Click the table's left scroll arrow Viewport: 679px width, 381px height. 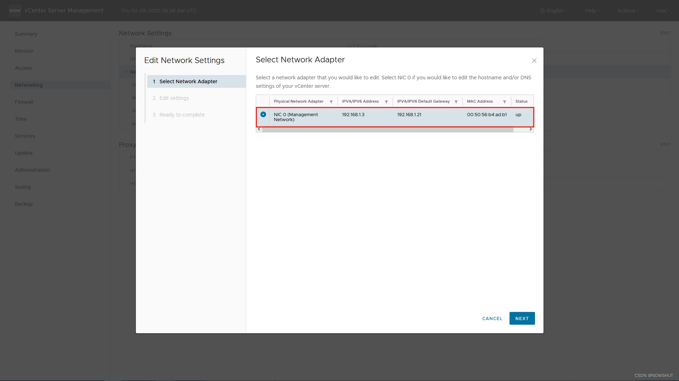pos(259,129)
